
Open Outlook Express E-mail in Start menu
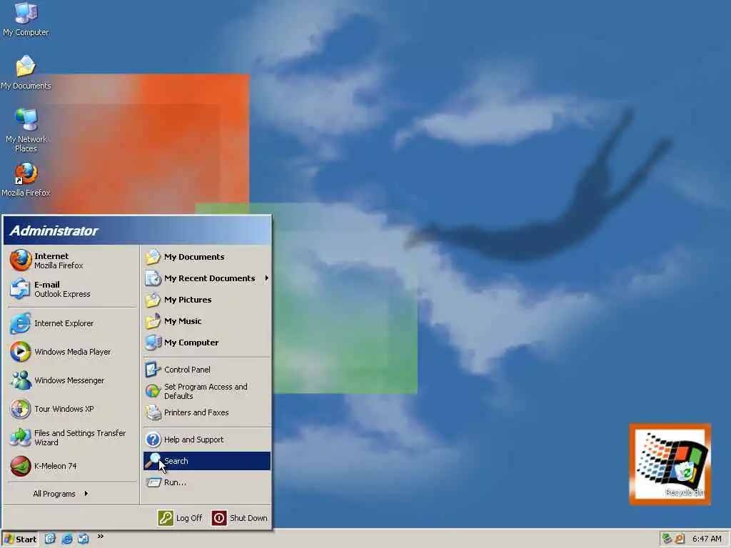point(73,289)
